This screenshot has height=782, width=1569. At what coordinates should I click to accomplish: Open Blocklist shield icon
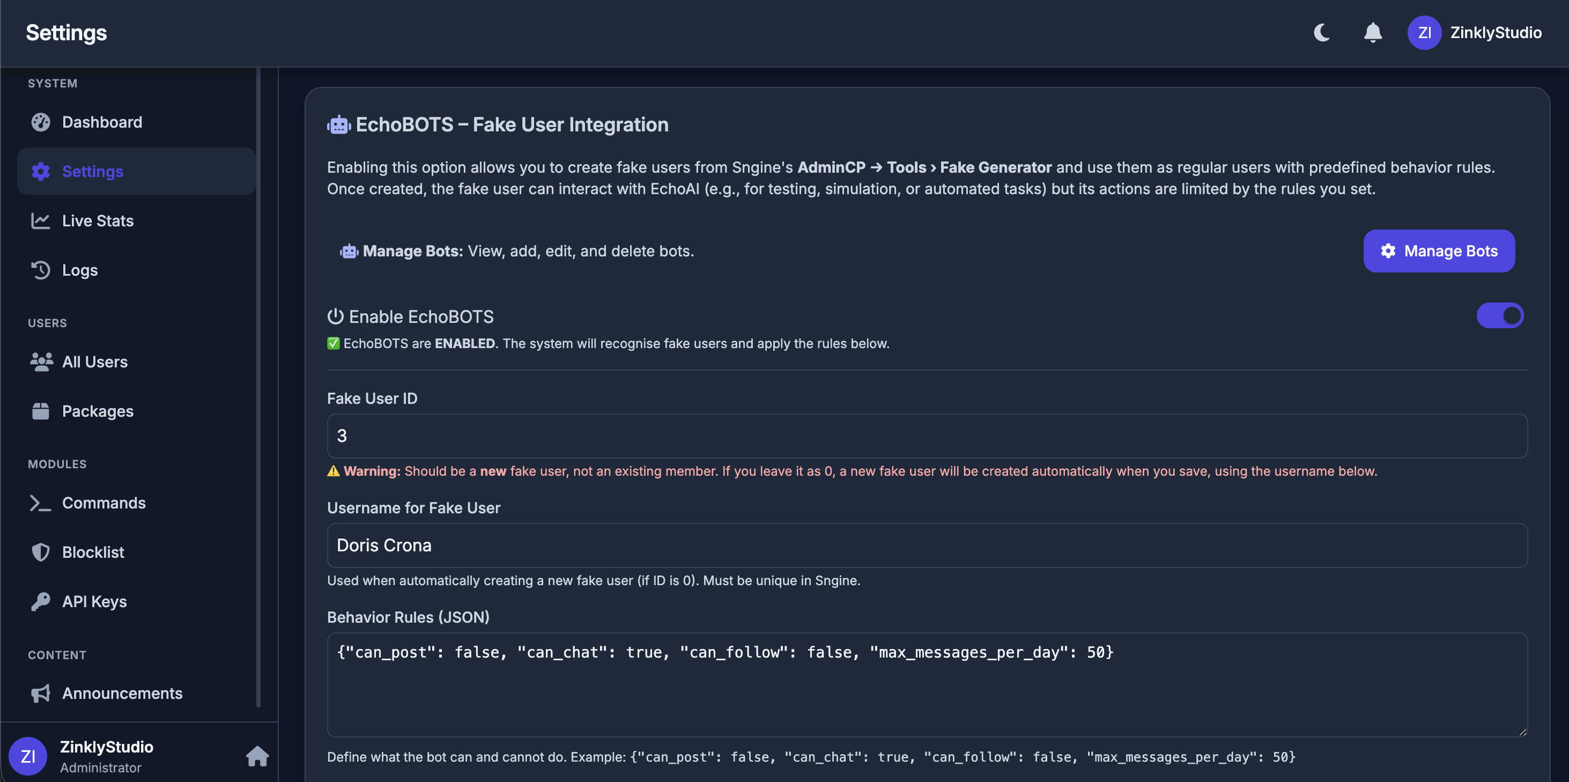pos(41,552)
